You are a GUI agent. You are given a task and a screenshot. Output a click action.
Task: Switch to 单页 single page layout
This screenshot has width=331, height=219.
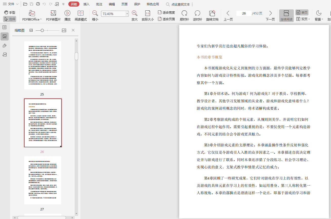(302, 12)
